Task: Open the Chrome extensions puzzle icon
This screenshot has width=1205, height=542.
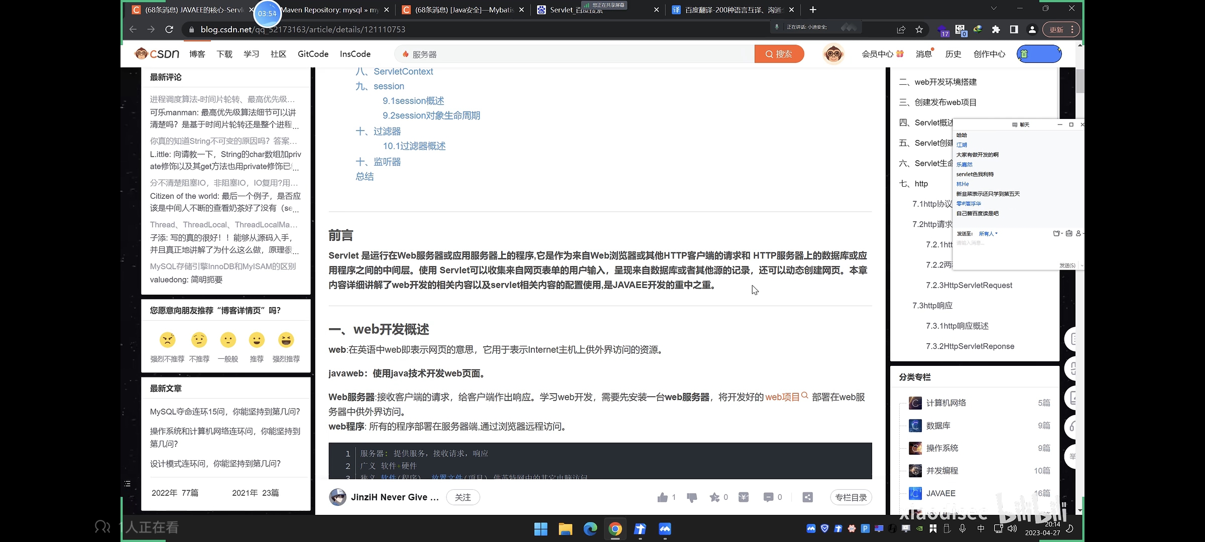Action: (996, 30)
